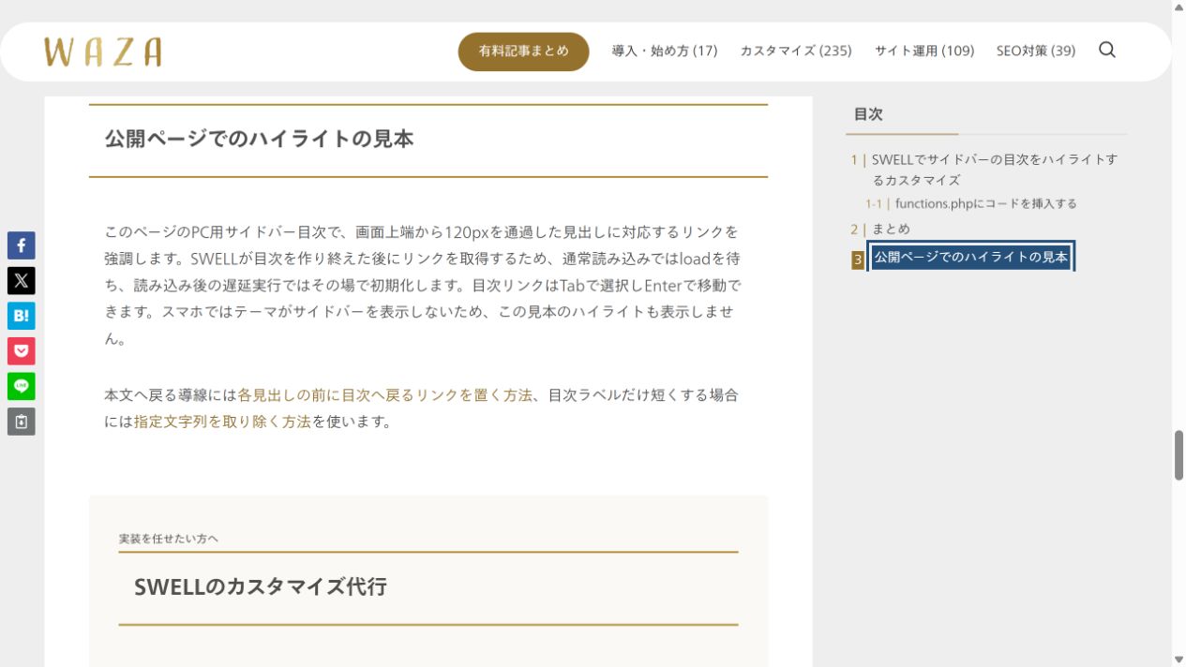
Task: Click the heading SWELLのカスタマイズ代行
Action: (x=261, y=587)
